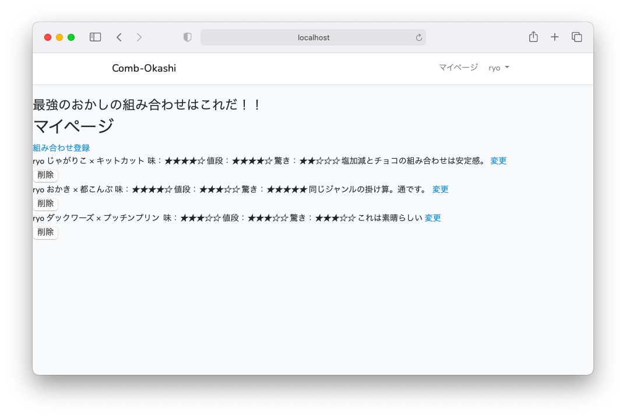This screenshot has height=418, width=626.
Task: Select the heading 最強のおかしの組み合わせはこれだ！！
Action: coord(147,104)
